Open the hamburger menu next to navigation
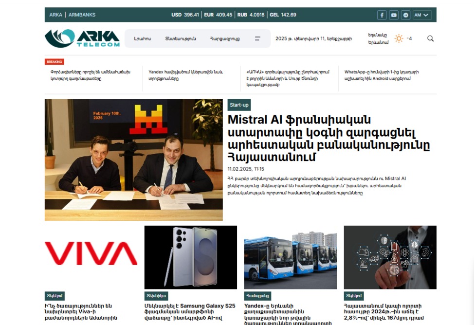The height and width of the screenshot is (325, 474). (x=257, y=38)
